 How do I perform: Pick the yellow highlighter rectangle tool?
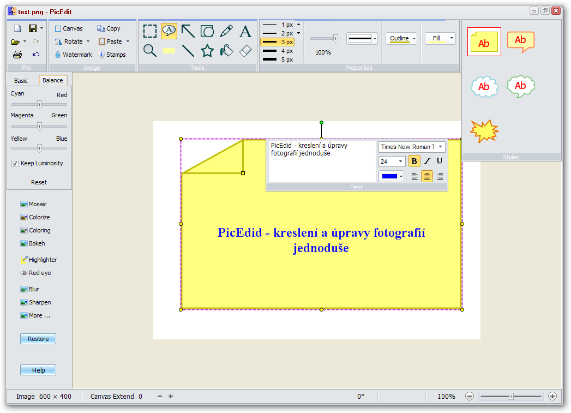click(x=169, y=51)
